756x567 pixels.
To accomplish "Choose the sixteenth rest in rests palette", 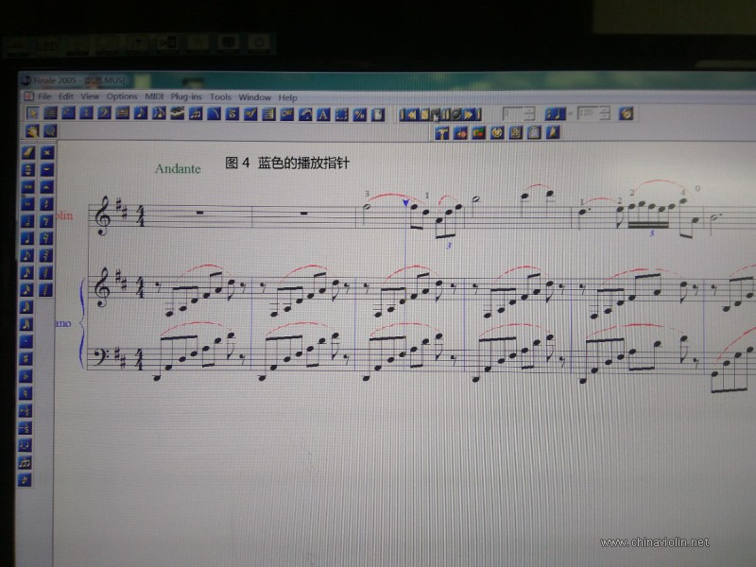I will pyautogui.click(x=46, y=238).
